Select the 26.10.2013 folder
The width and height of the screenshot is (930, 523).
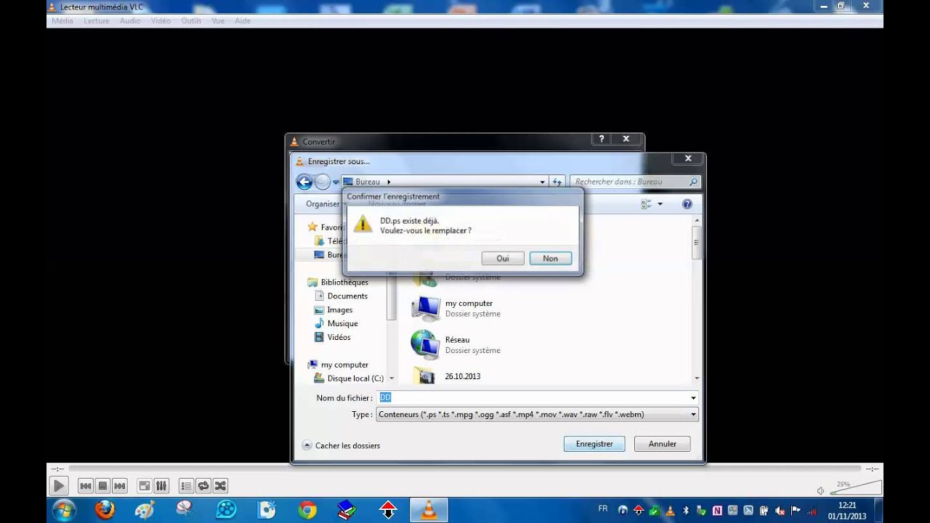[x=447, y=376]
